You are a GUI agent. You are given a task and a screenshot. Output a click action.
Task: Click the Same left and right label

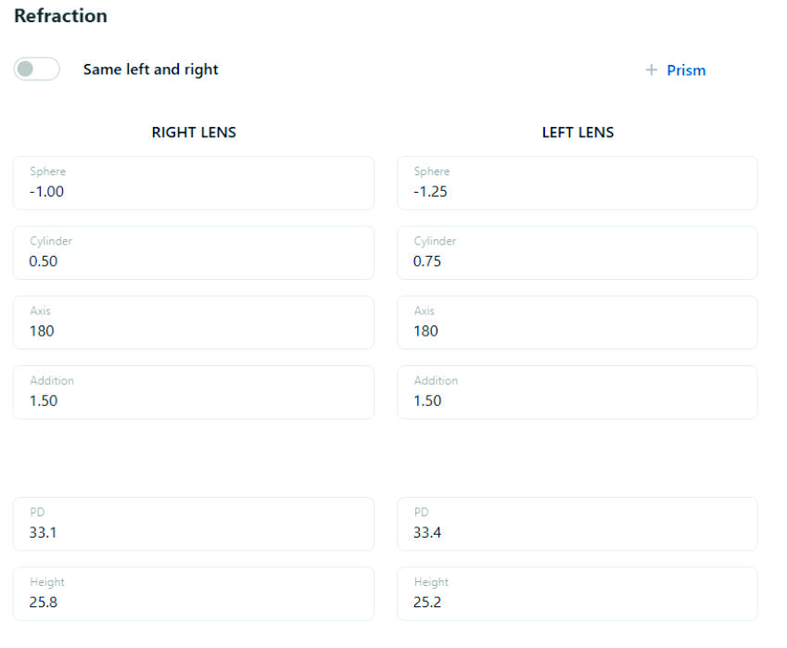(151, 70)
